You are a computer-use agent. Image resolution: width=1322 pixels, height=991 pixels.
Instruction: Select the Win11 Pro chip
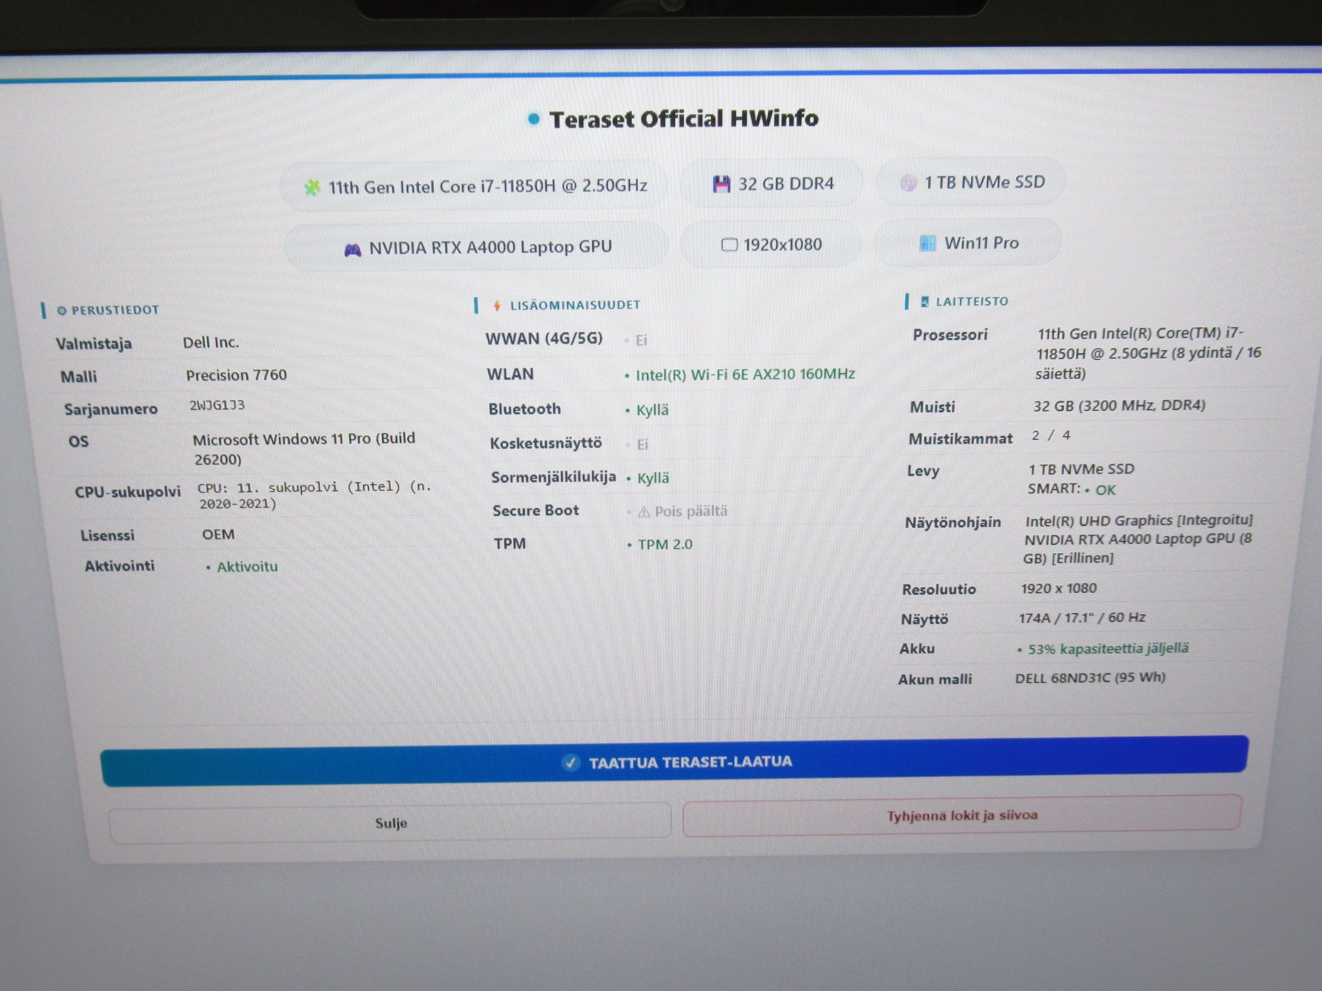point(968,243)
